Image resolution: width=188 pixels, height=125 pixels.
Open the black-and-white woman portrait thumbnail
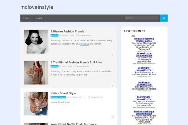point(36,42)
